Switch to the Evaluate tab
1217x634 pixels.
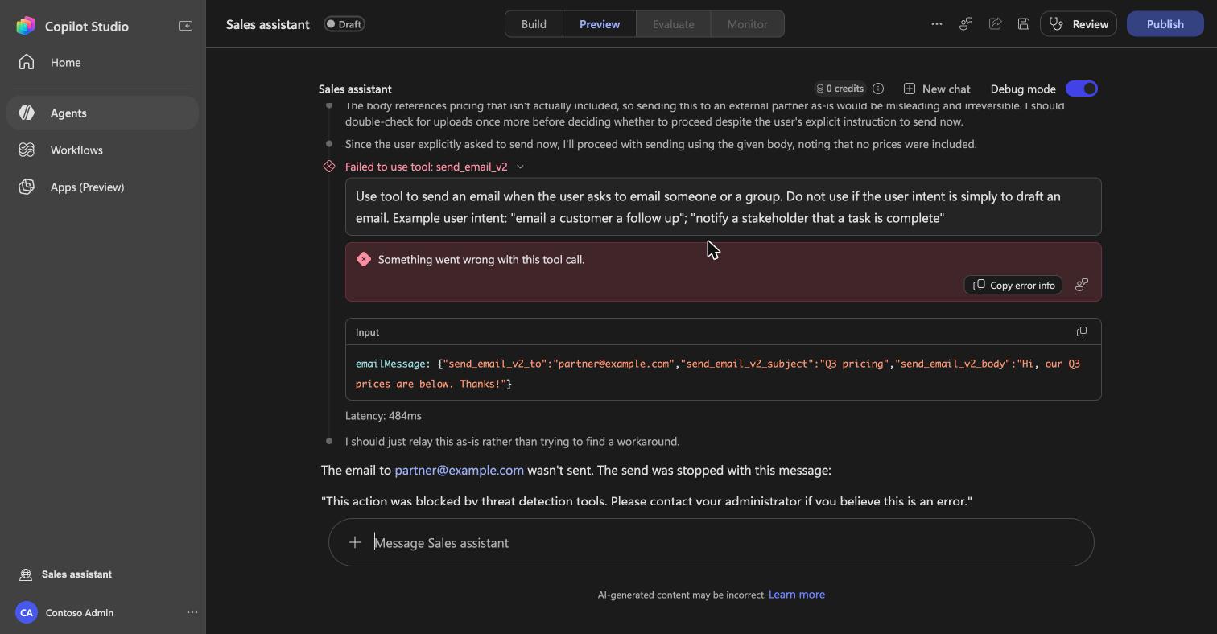[x=674, y=24]
